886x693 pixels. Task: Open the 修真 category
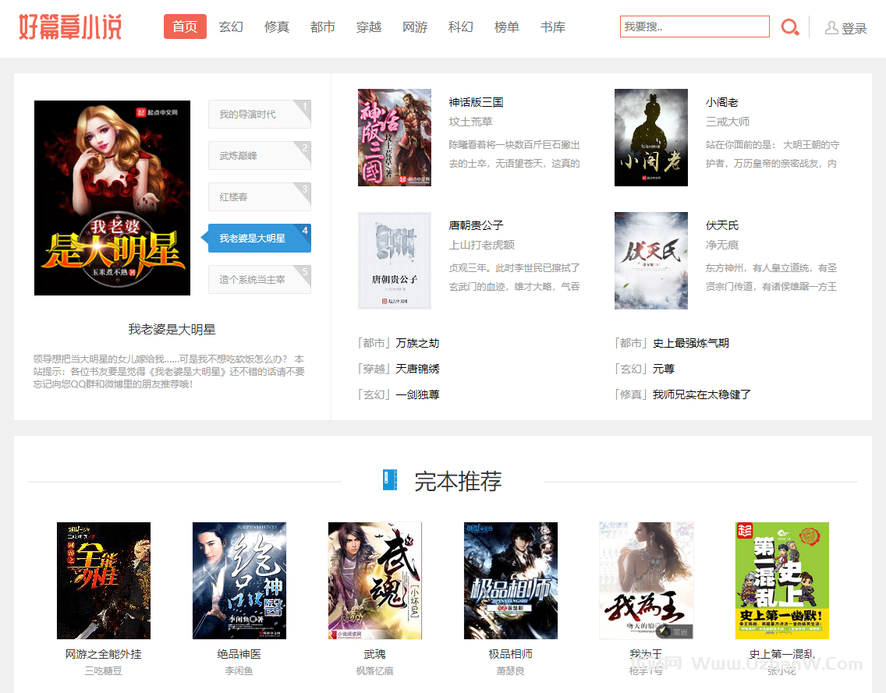tap(277, 27)
